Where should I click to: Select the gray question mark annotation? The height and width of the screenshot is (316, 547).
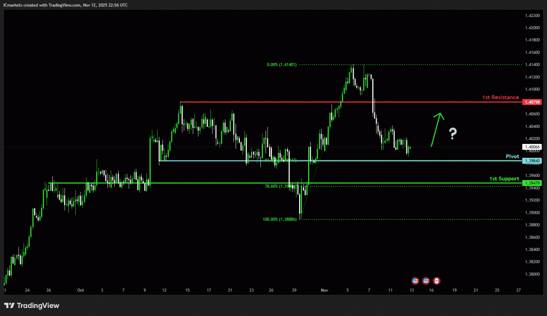(452, 133)
